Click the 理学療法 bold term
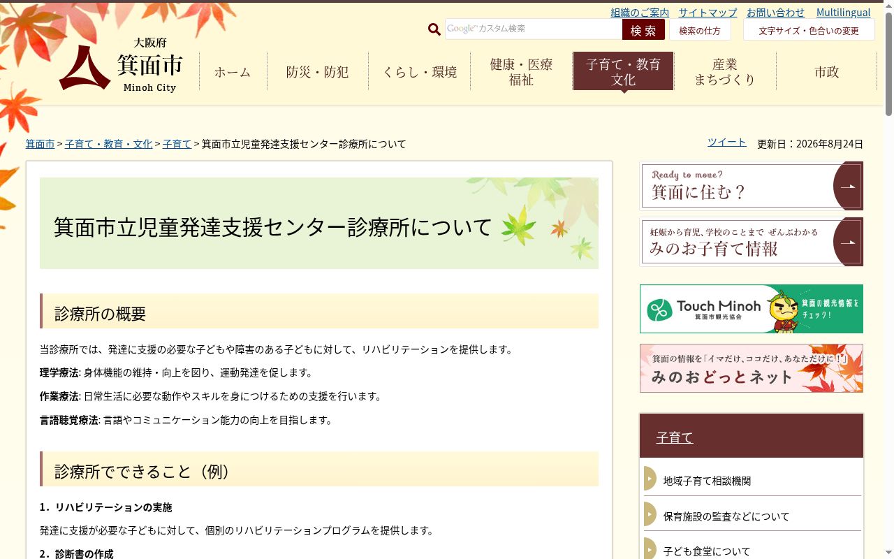 [x=59, y=372]
